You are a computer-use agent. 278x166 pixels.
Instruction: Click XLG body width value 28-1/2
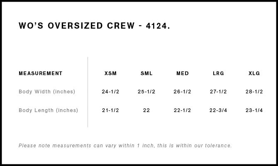click(254, 92)
